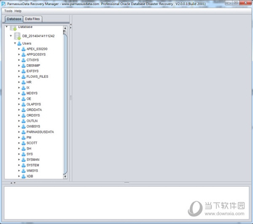Click the EXFSYS user icon

pos(24,71)
